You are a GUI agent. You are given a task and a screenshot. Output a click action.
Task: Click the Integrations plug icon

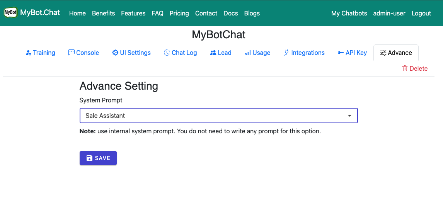286,53
